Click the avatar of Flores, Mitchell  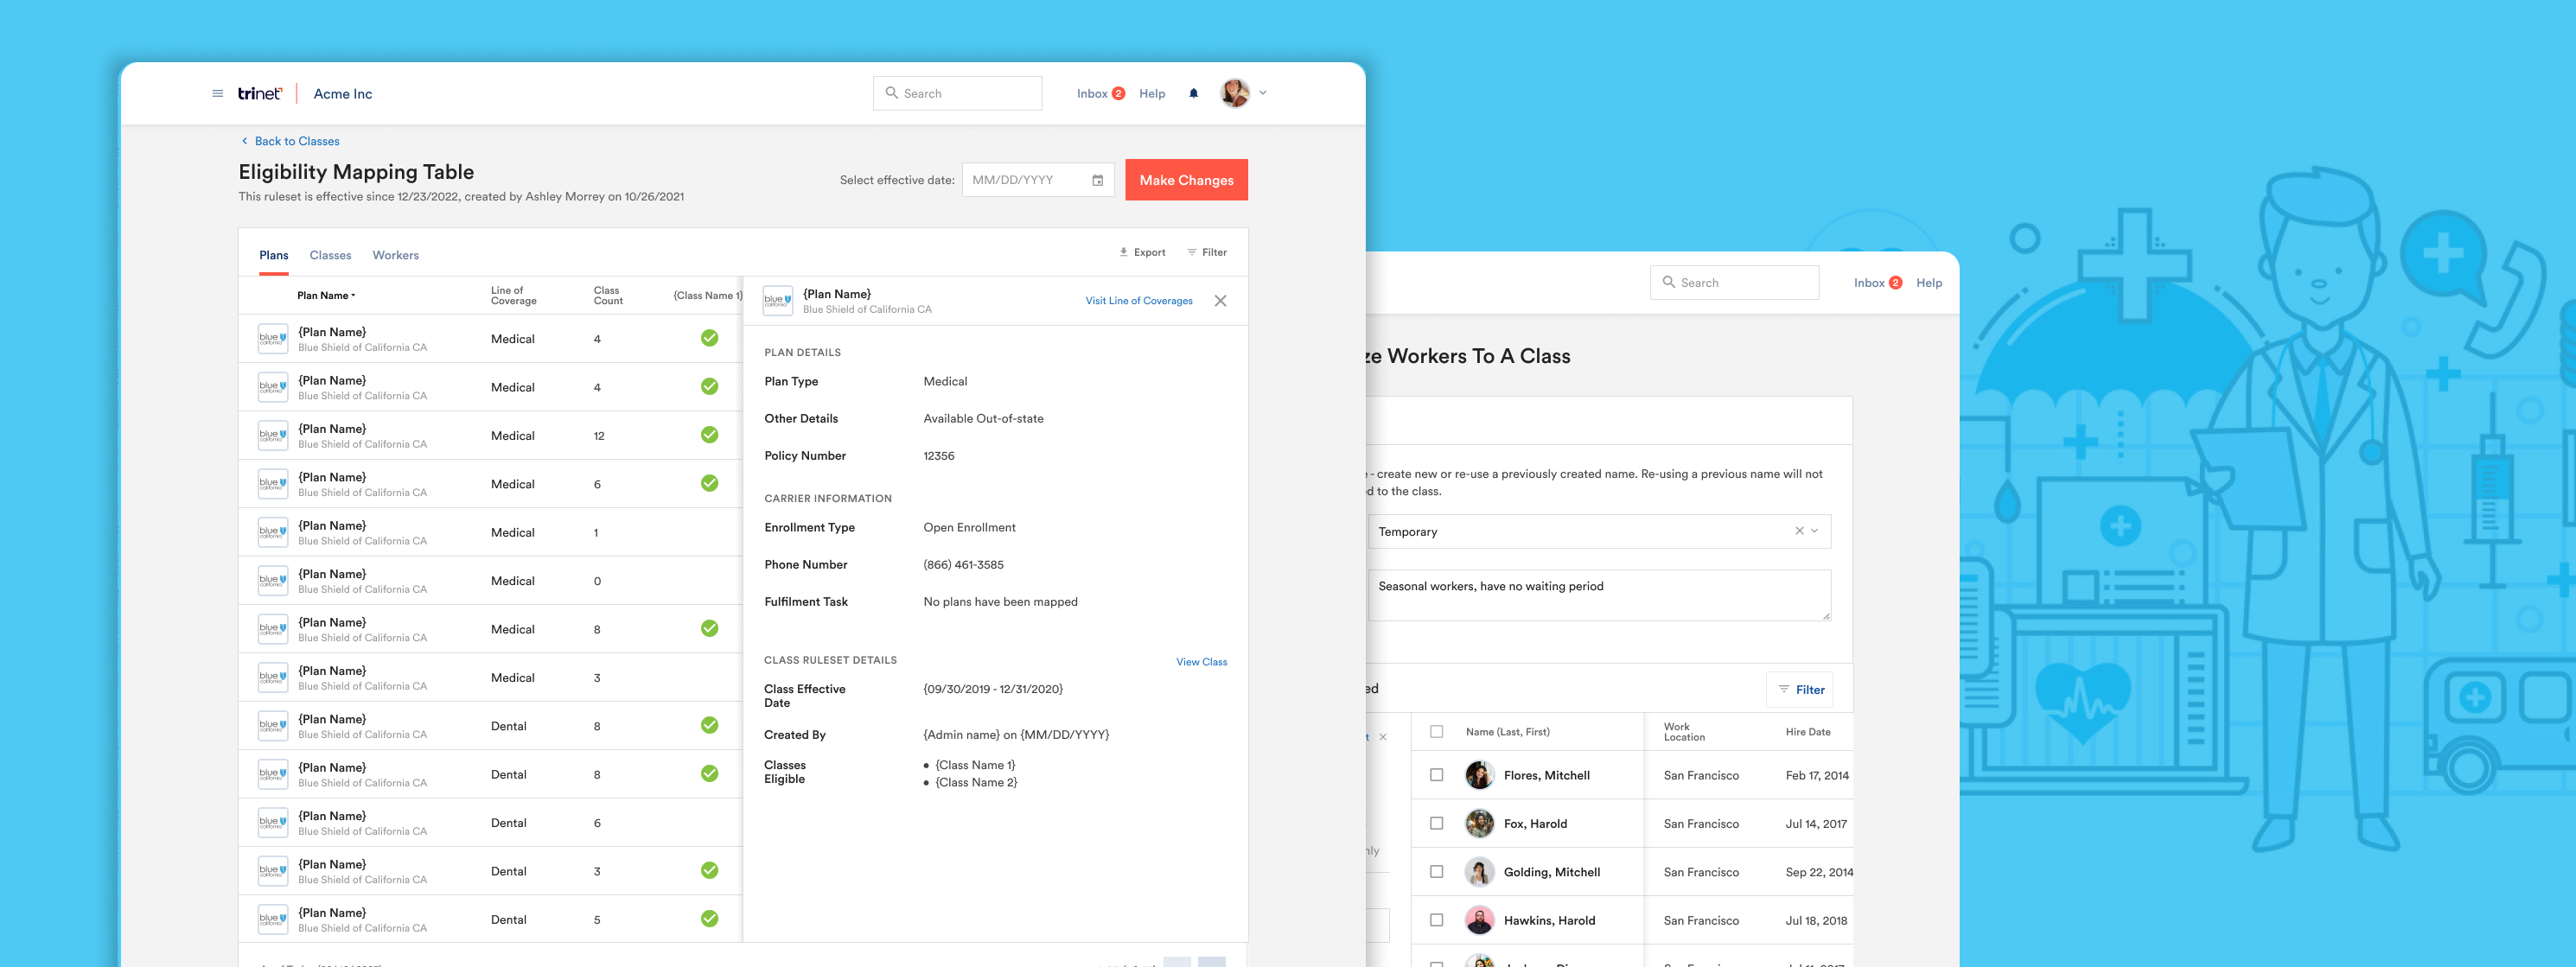click(x=1479, y=775)
